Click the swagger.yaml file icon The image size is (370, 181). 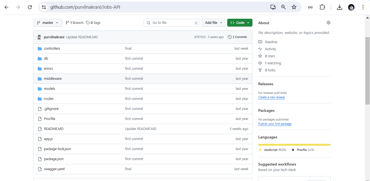click(x=40, y=169)
